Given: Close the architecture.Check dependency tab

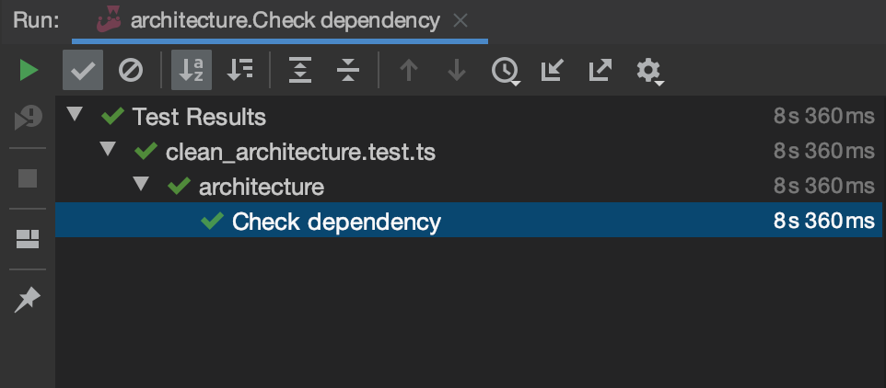Looking at the screenshot, I should coord(460,21).
